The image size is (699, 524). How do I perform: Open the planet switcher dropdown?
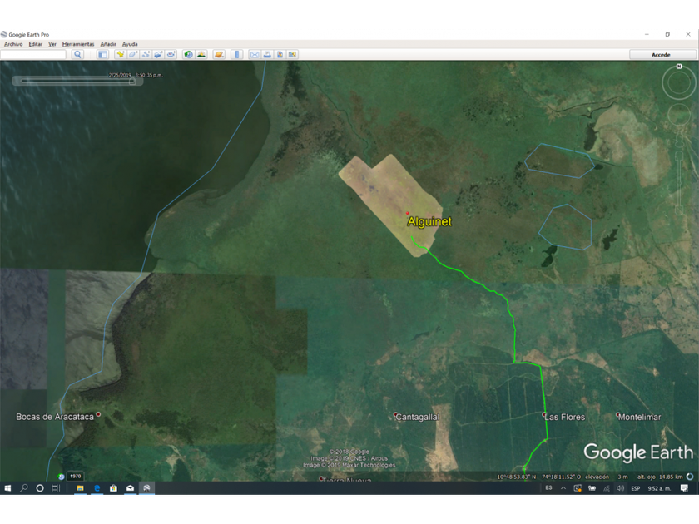click(x=219, y=54)
